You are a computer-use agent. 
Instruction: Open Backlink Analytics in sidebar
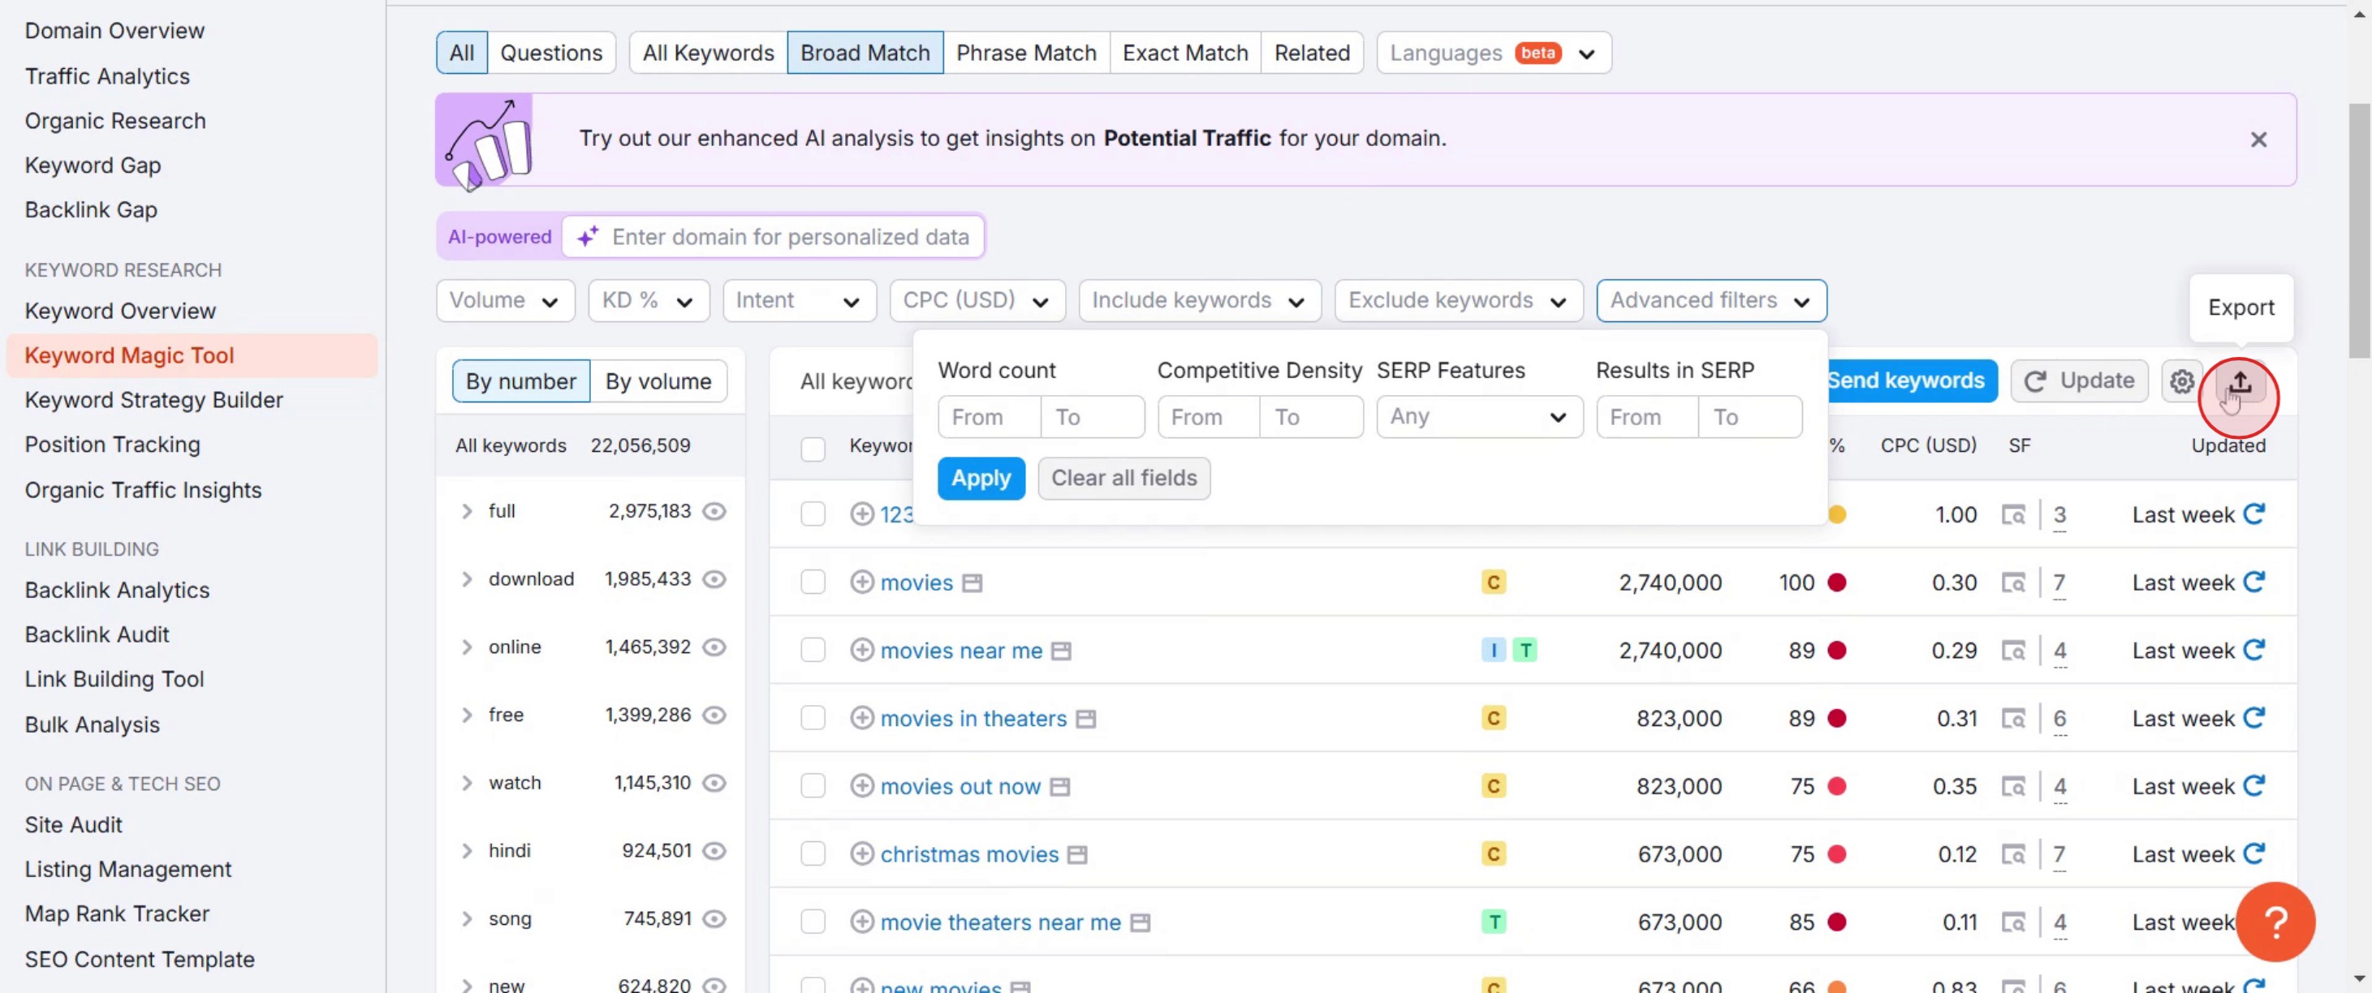[x=117, y=590]
